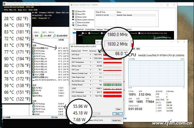Select the CPU GT Cores temperature monitor icon
194x128 pixels.
point(33,56)
